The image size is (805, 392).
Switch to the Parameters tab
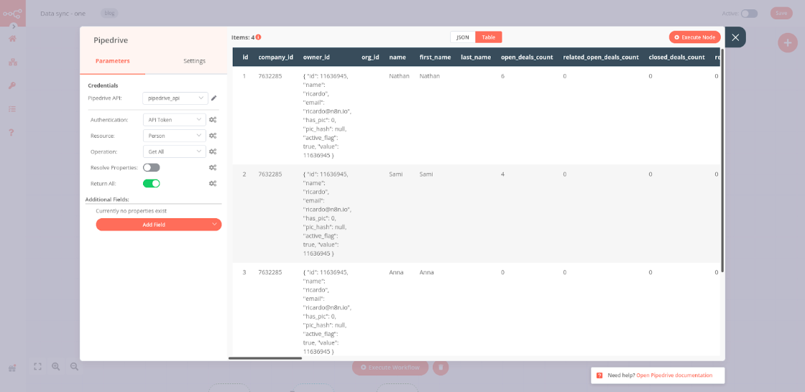[112, 61]
